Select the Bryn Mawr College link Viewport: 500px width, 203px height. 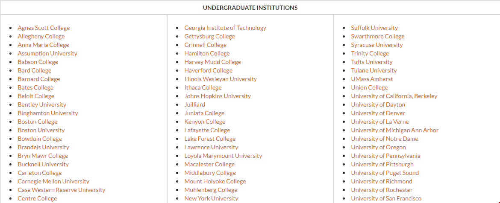tap(43, 156)
